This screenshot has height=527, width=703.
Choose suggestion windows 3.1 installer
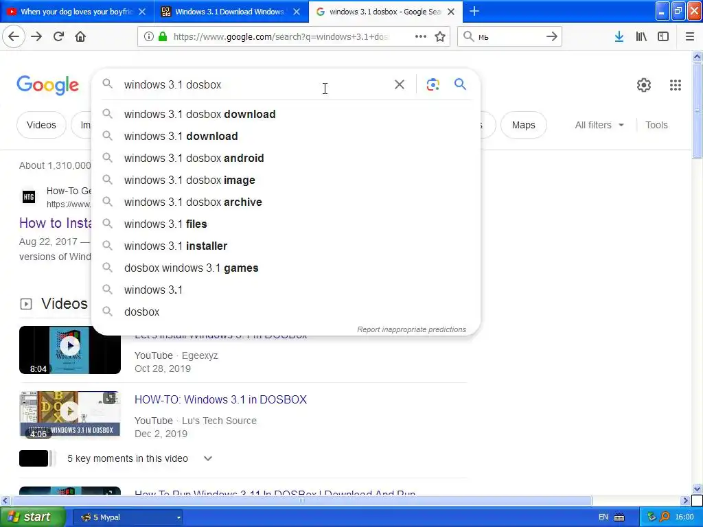286,246
